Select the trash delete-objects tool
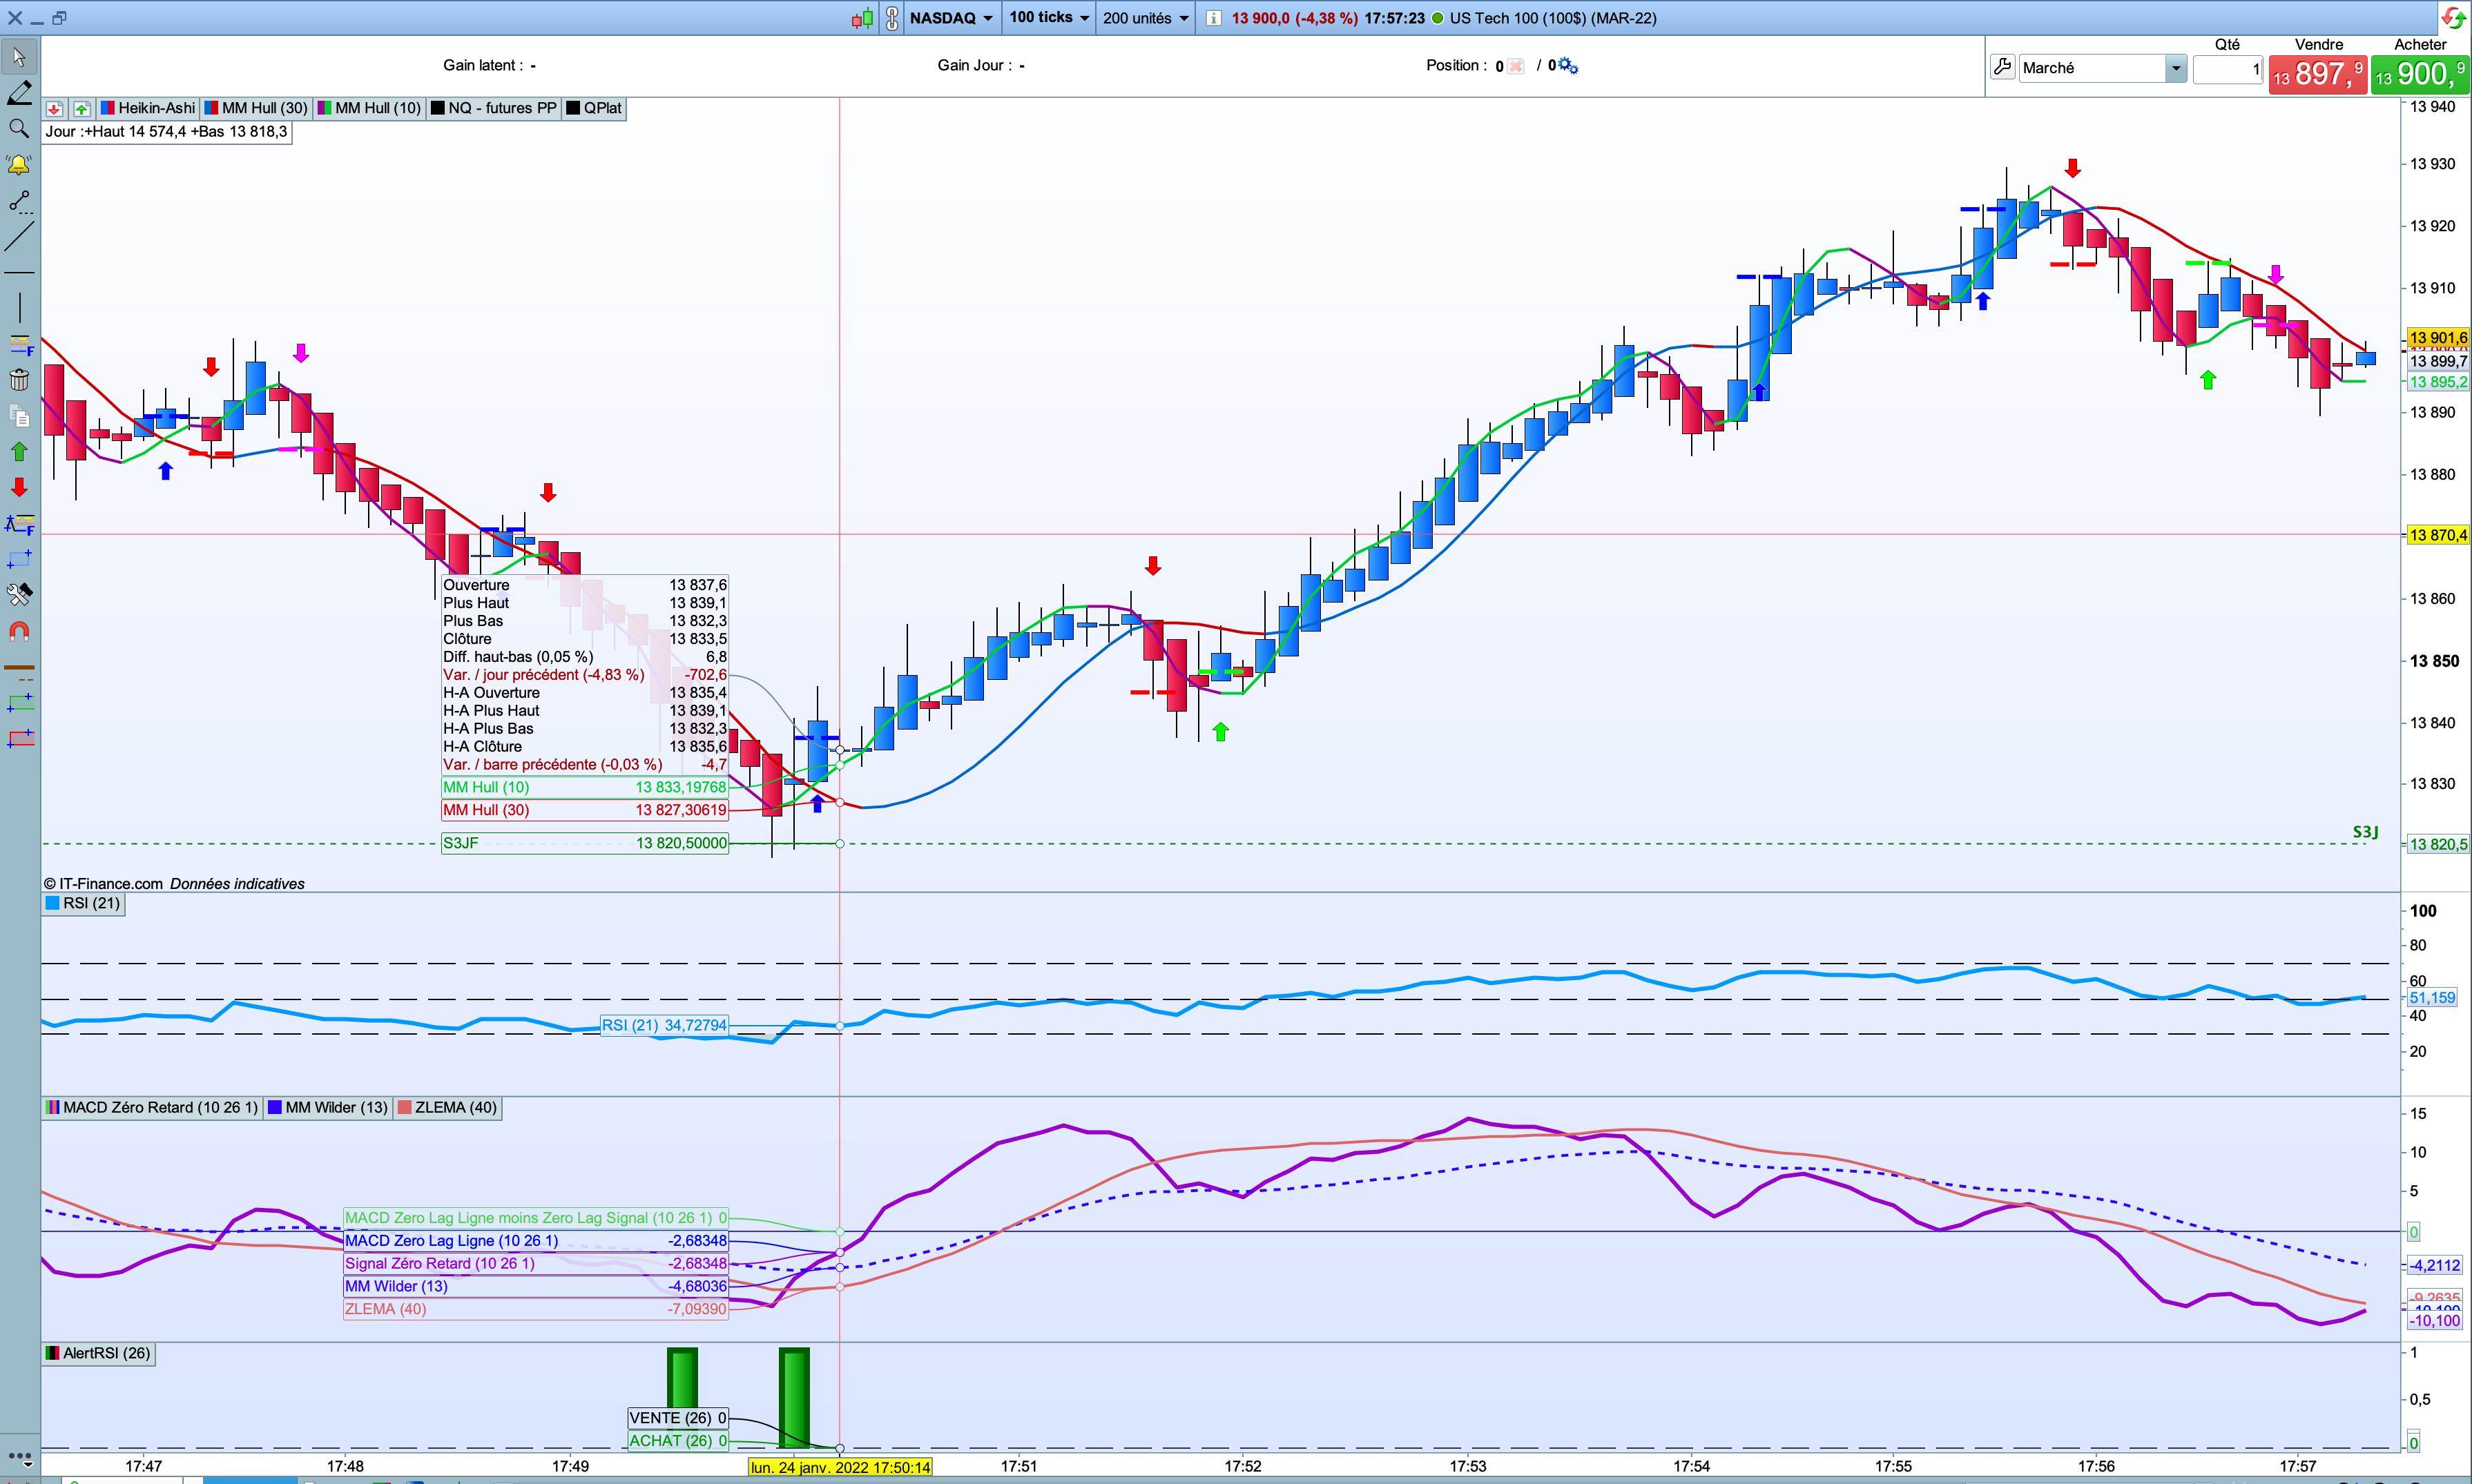This screenshot has height=1484, width=2472. (x=19, y=380)
